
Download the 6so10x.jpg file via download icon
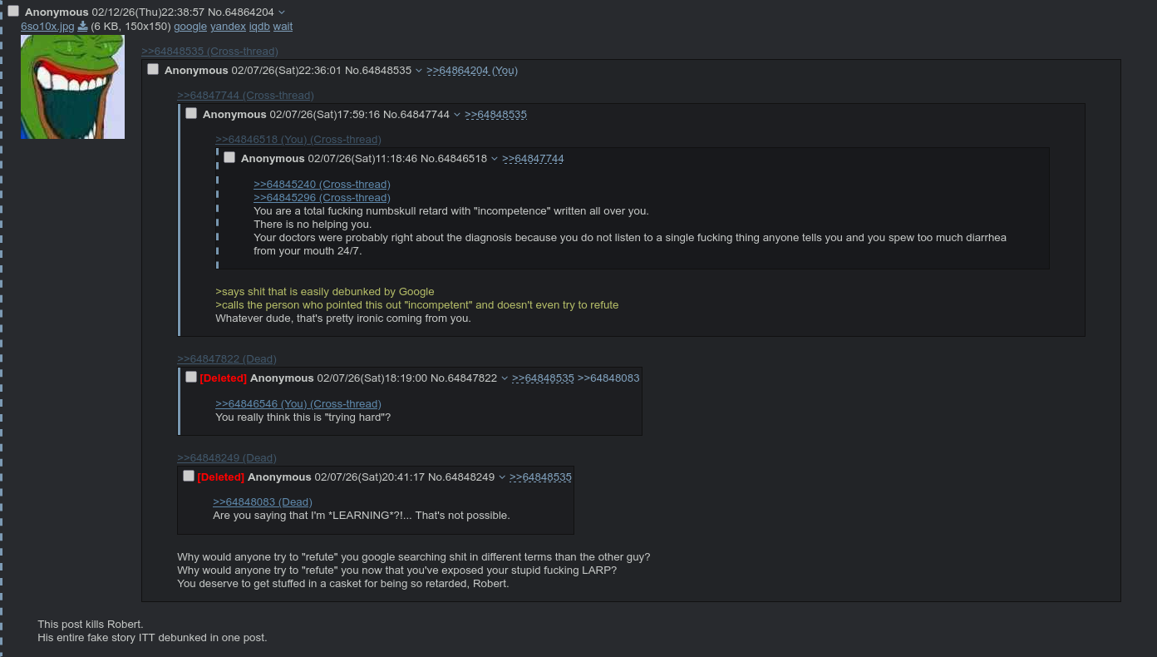82,27
